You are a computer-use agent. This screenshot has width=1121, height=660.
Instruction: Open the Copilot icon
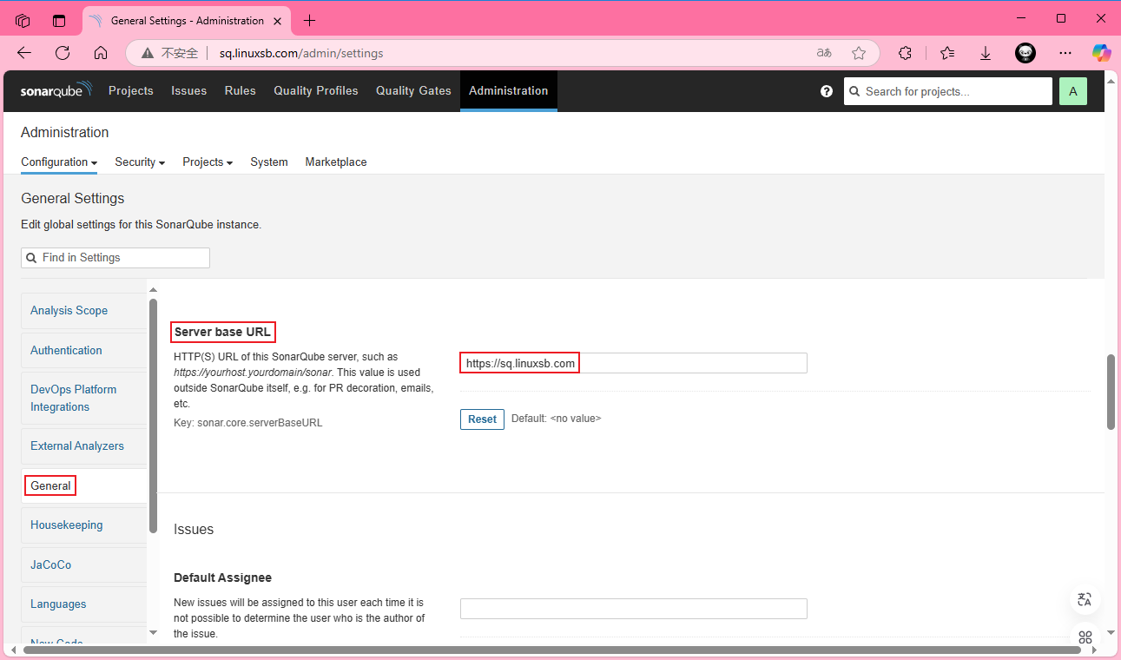(x=1102, y=53)
